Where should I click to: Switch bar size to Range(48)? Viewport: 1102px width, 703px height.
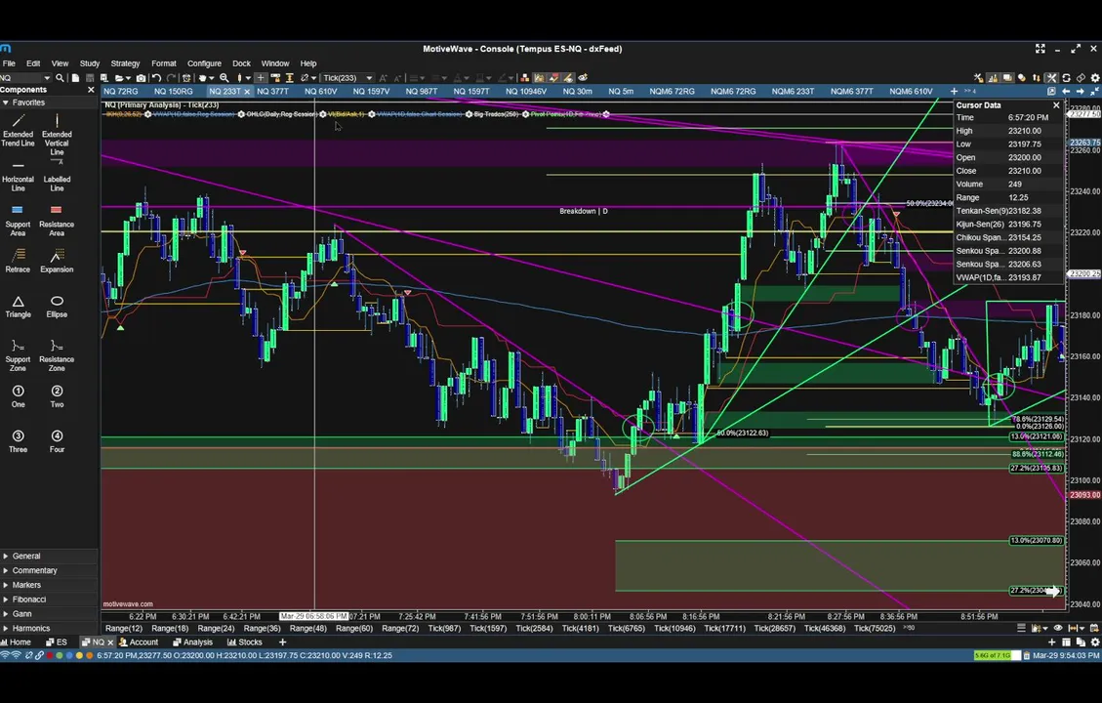pyautogui.click(x=307, y=629)
